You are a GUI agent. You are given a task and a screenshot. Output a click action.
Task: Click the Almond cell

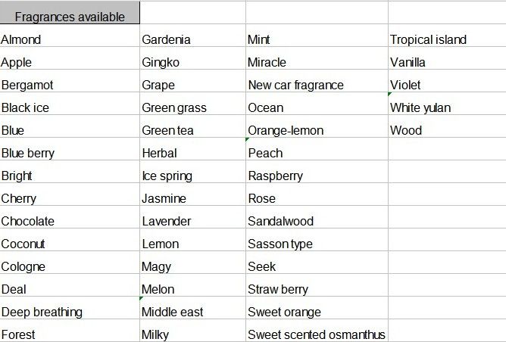click(21, 39)
